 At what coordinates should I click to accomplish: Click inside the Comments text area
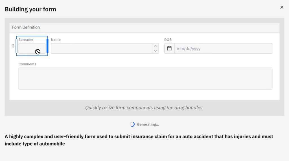pos(145,78)
